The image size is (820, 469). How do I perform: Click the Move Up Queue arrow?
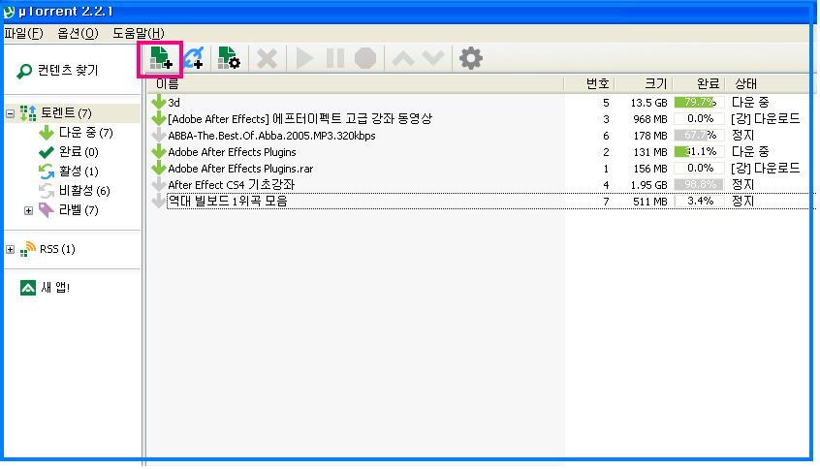point(403,58)
